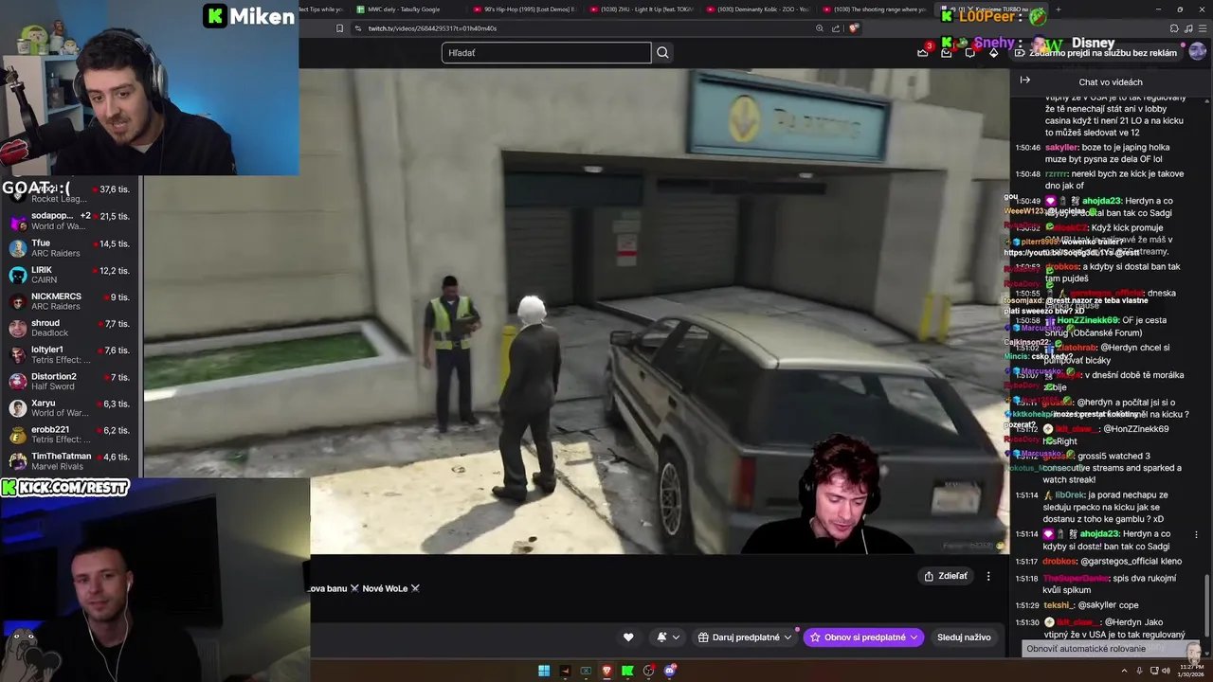Expand the Obnov si predplatné dropdown arrow
Image resolution: width=1213 pixels, height=682 pixels.
click(914, 637)
